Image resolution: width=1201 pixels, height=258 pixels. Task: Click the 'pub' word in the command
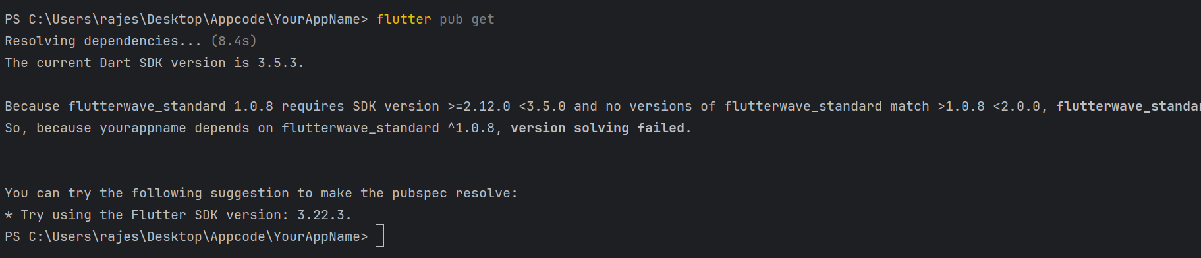click(x=451, y=20)
